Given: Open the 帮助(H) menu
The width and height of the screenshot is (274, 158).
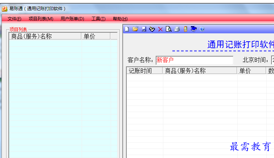Looking at the screenshot, I should [x=120, y=19].
